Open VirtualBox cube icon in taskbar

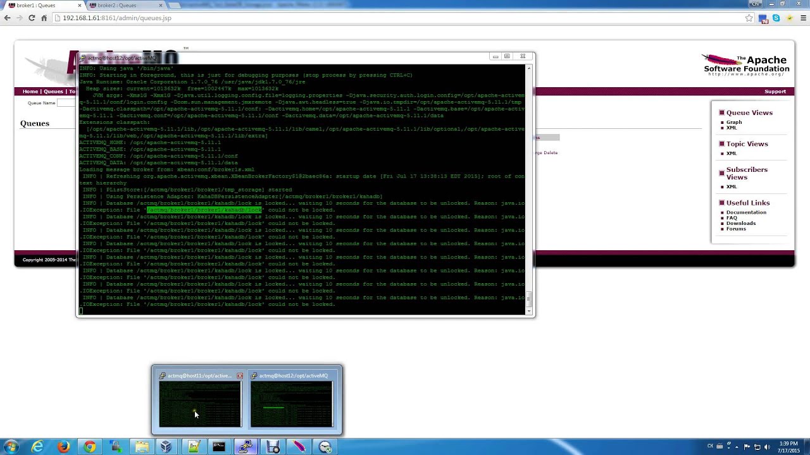[x=166, y=447]
